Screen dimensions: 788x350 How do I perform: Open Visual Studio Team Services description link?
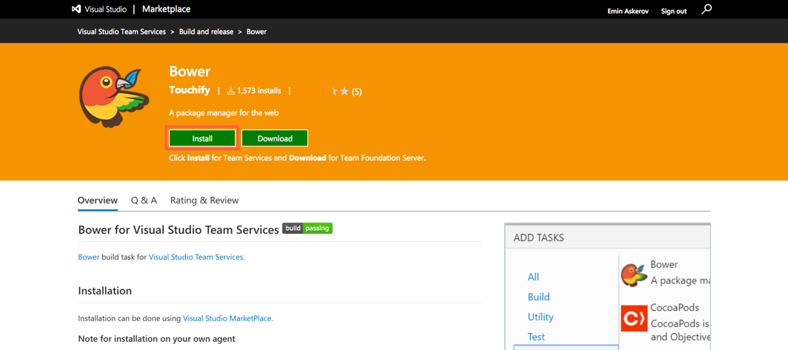[196, 257]
